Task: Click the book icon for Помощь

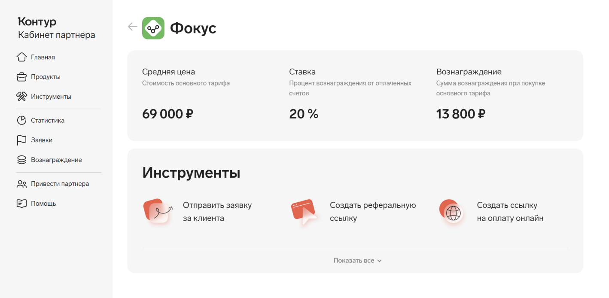Action: click(21, 204)
